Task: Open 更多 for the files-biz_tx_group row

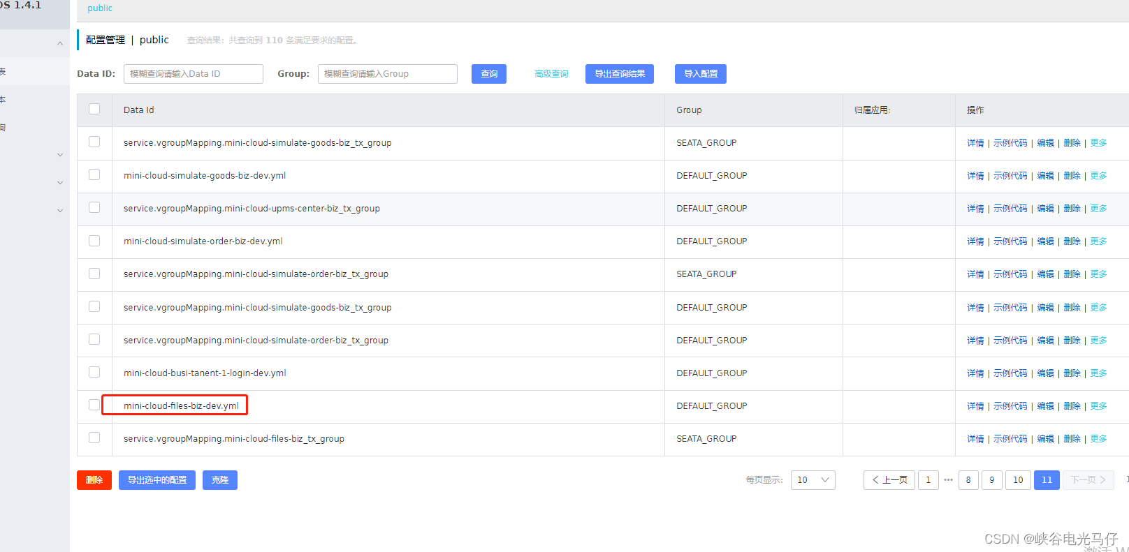Action: 1099,439
